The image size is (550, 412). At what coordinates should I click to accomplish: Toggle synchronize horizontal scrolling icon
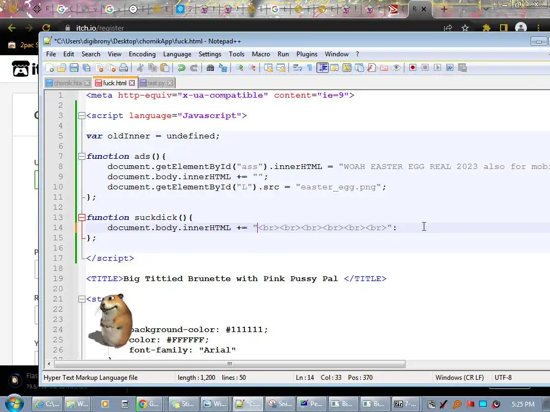pyautogui.click(x=280, y=68)
